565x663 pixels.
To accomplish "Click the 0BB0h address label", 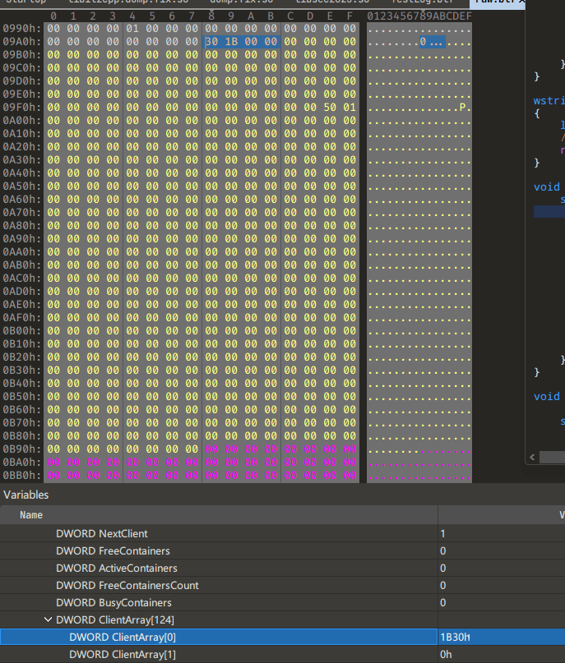I will point(22,475).
